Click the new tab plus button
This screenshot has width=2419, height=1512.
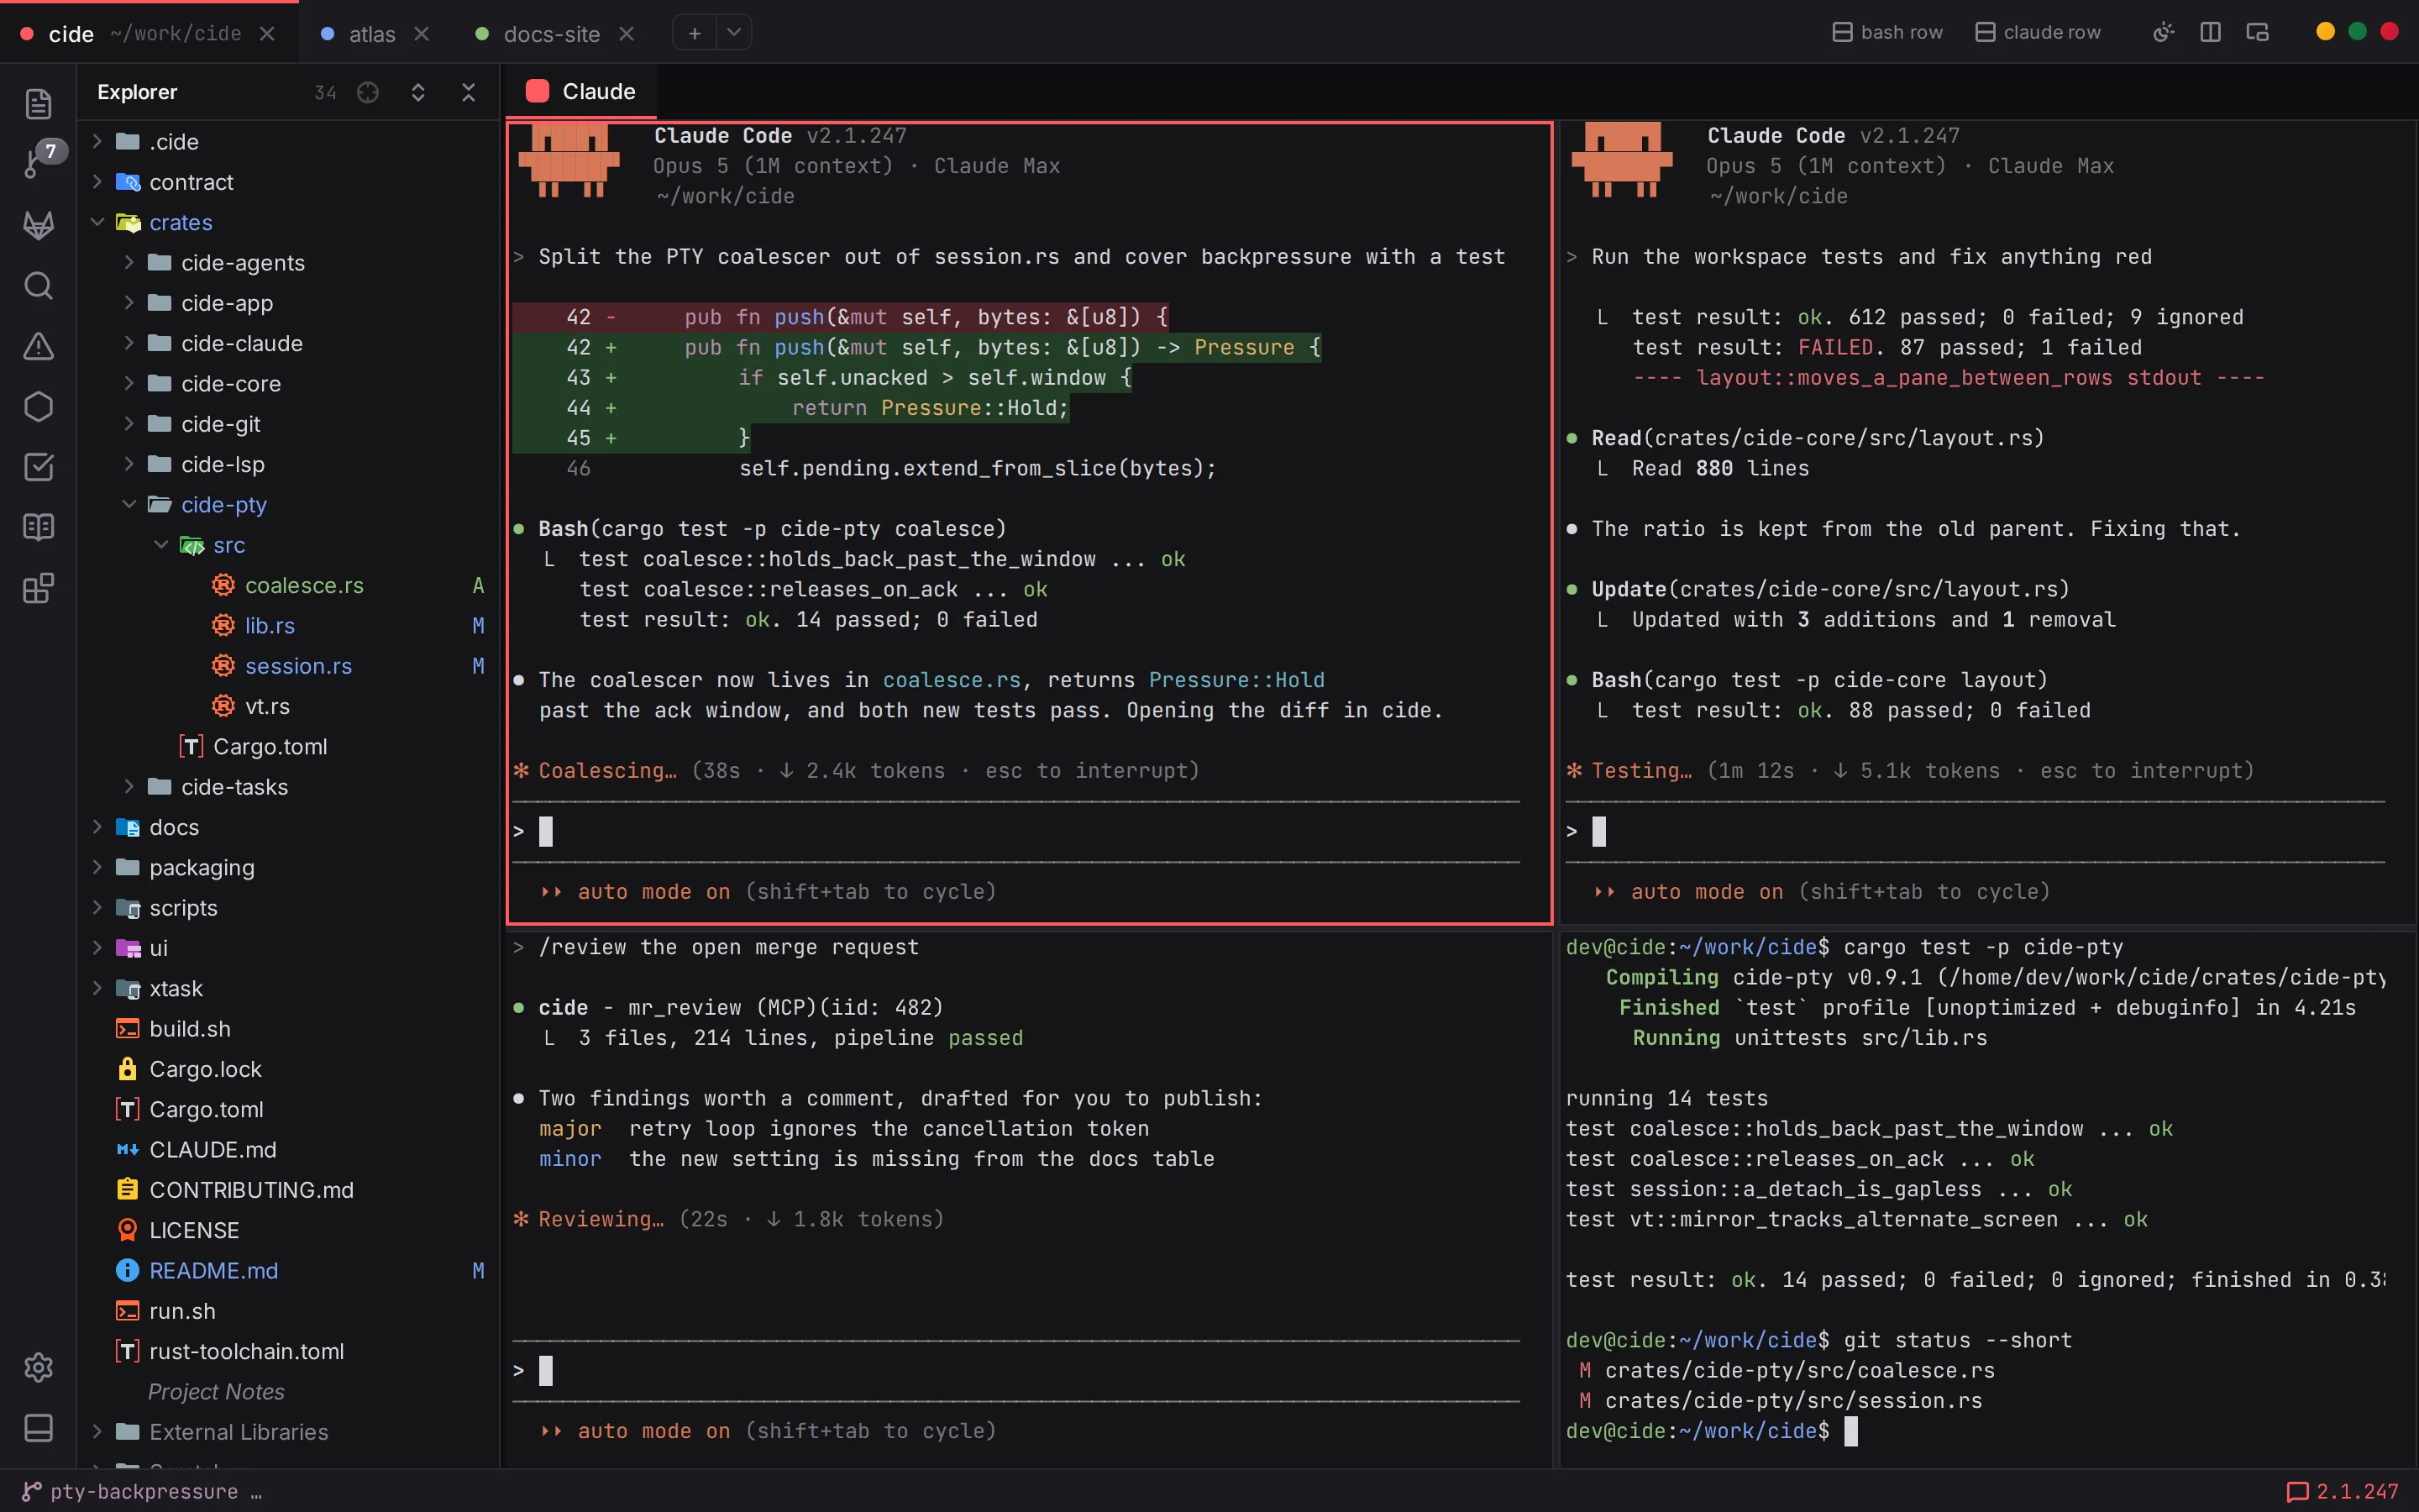(694, 33)
